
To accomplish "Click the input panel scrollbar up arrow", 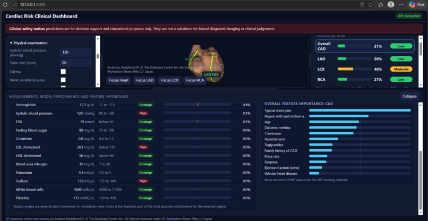I will [98, 38].
